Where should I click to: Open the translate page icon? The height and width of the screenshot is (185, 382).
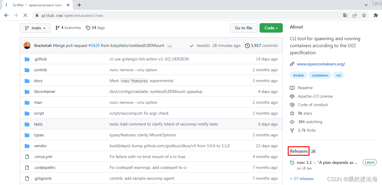pos(345,15)
